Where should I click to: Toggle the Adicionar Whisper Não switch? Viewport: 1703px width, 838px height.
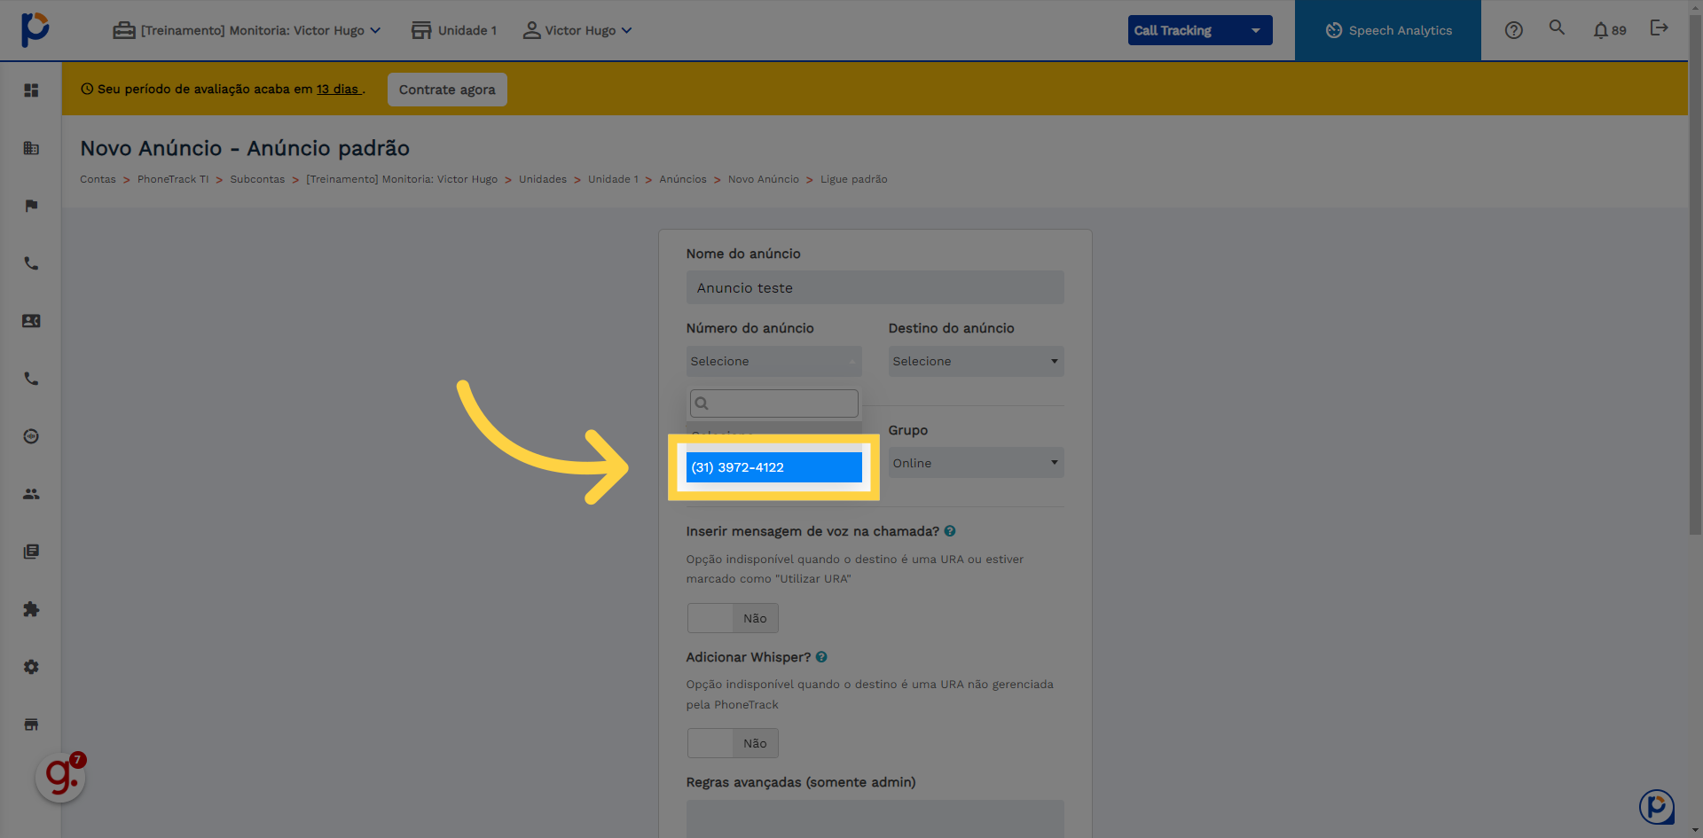(x=733, y=743)
